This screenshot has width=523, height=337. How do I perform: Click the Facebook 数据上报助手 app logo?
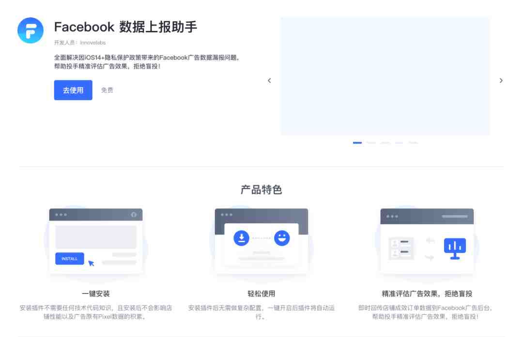coord(31,30)
